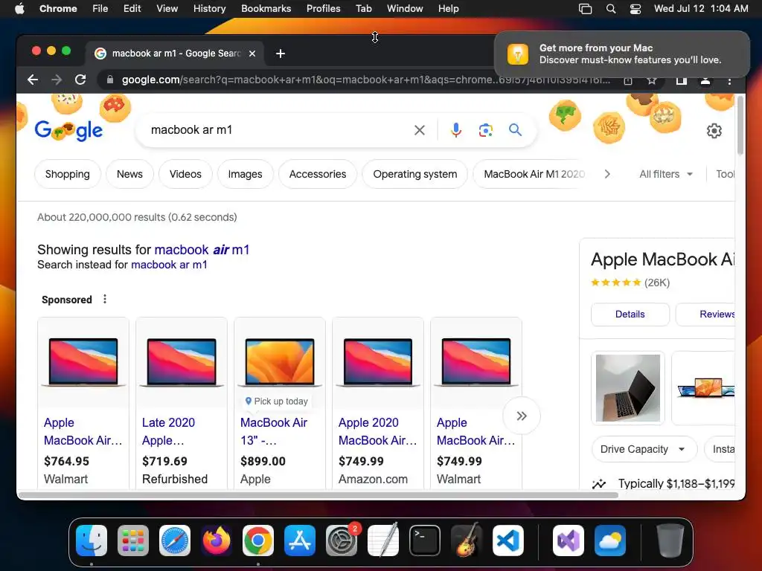
Task: Start voice search with microphone icon
Action: pyautogui.click(x=456, y=130)
